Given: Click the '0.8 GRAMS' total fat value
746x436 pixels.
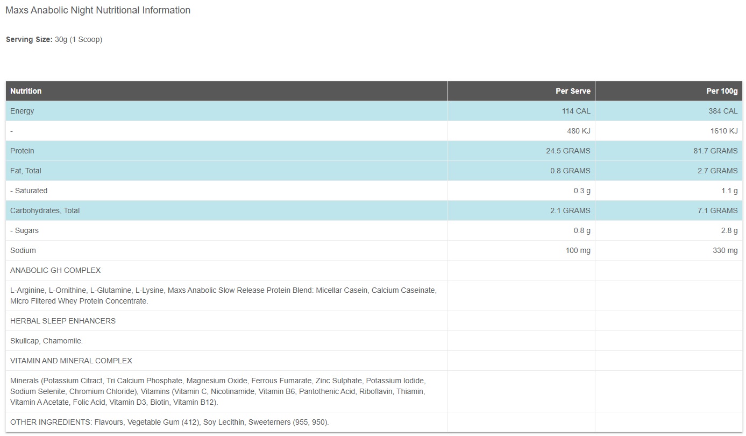Looking at the screenshot, I should 570,171.
